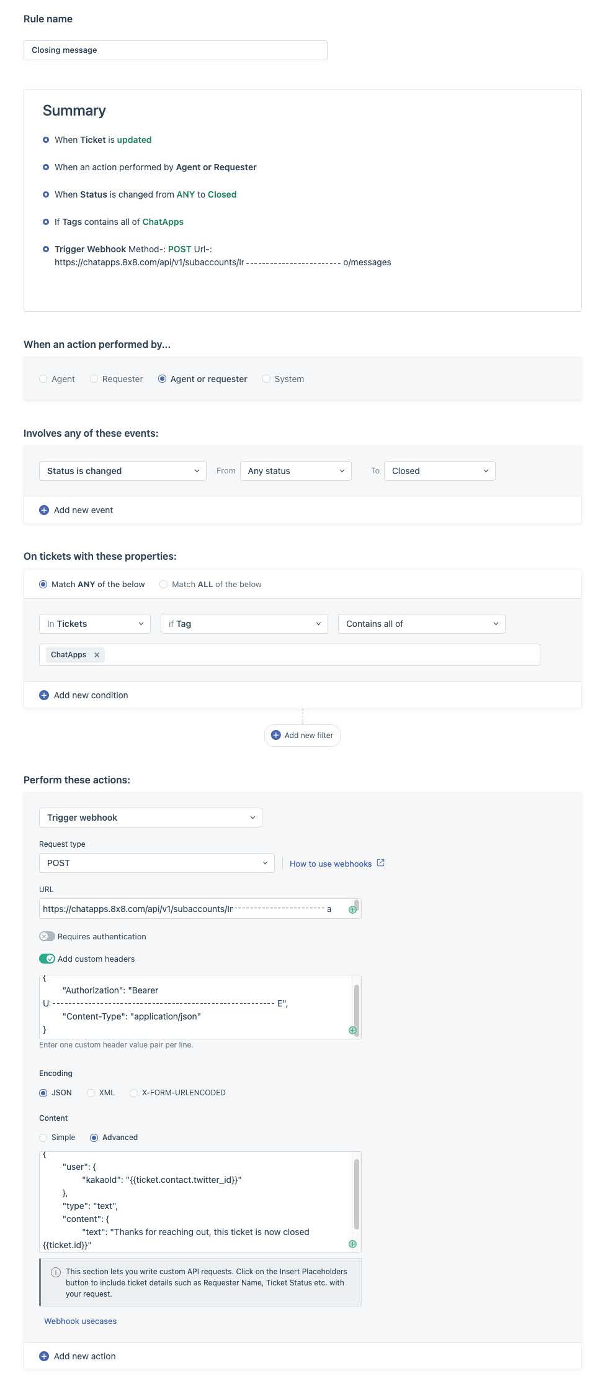Click the scrollbar in the Content text area

357,1194
